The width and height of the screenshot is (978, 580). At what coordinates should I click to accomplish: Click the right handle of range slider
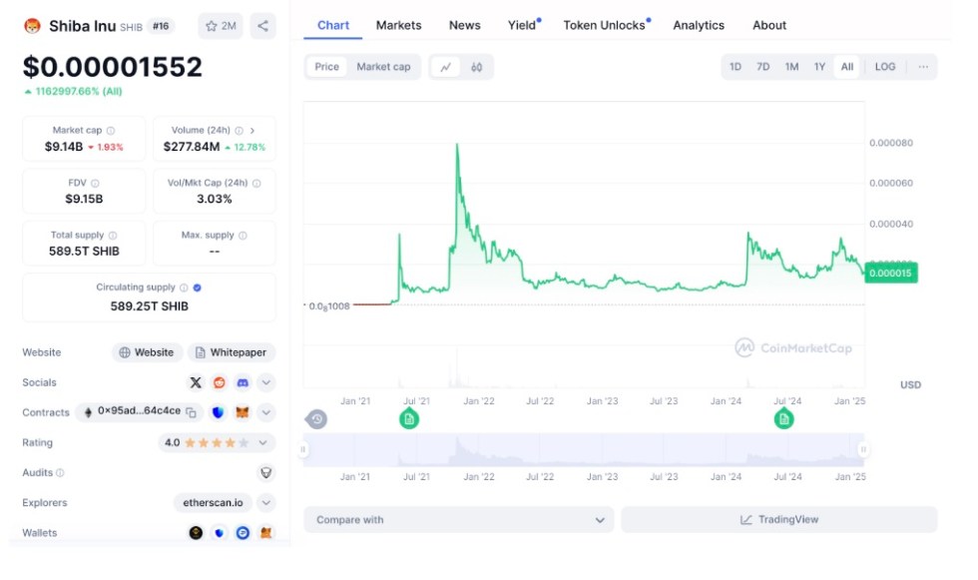click(863, 449)
